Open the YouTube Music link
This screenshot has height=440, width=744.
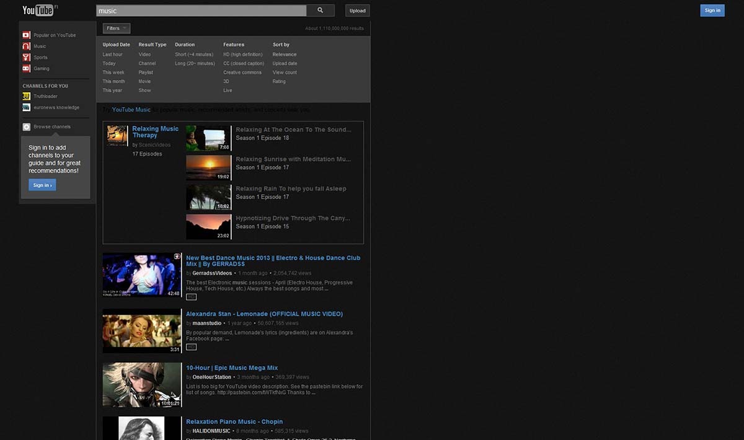(x=131, y=110)
